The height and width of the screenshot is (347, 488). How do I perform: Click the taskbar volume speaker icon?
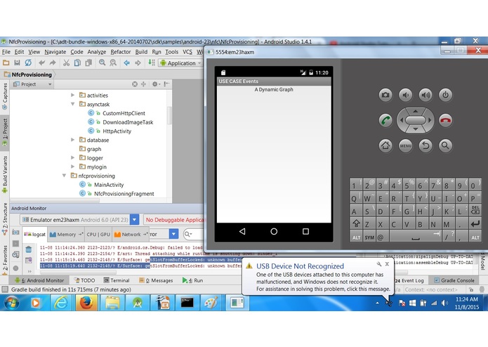pyautogui.click(x=444, y=303)
